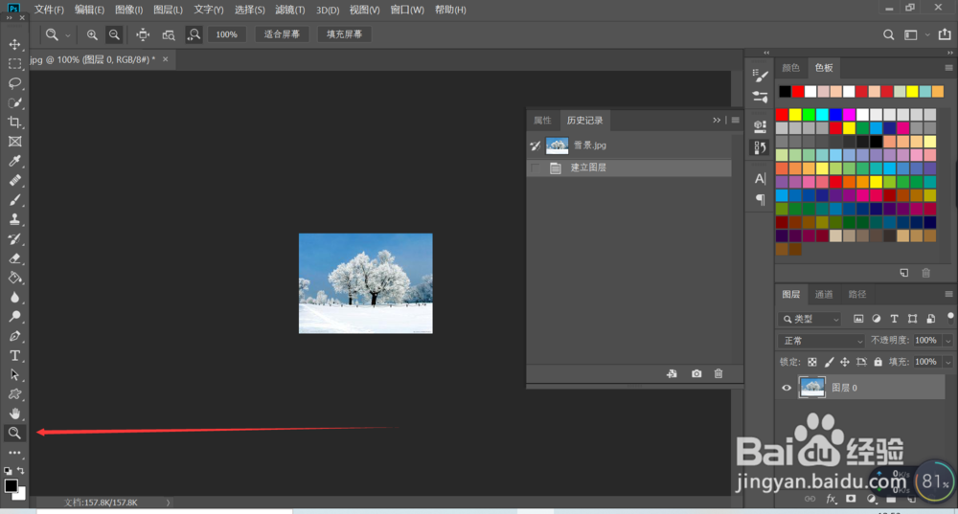Select the Hand tool
Screen dimensions: 958x514
pyautogui.click(x=14, y=413)
